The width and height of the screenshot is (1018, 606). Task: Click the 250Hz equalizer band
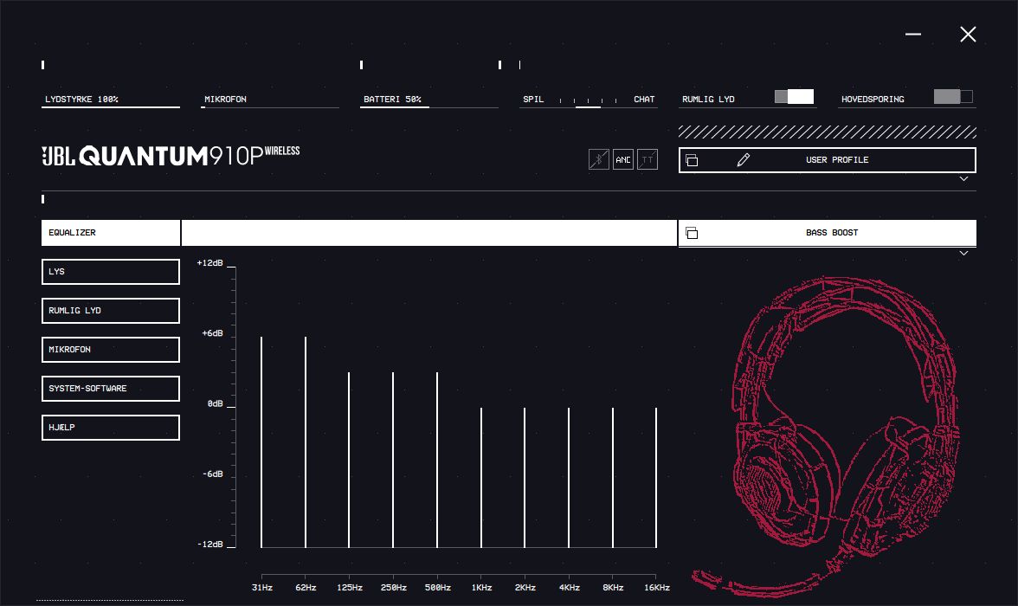[x=393, y=460]
